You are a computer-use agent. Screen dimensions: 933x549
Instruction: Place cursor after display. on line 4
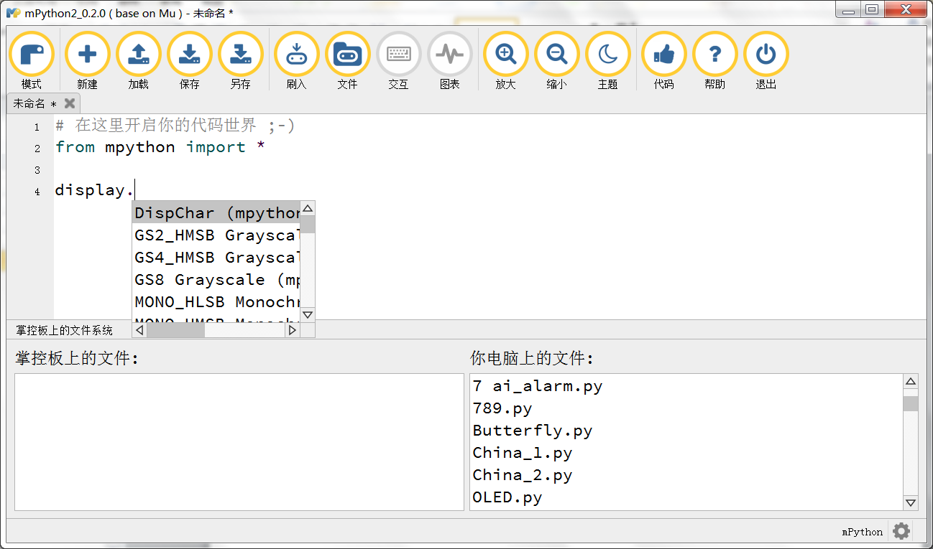pos(135,190)
